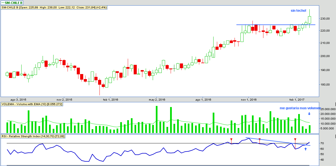
Task: Select the latest tall green breakout candle
Action: tap(309, 20)
